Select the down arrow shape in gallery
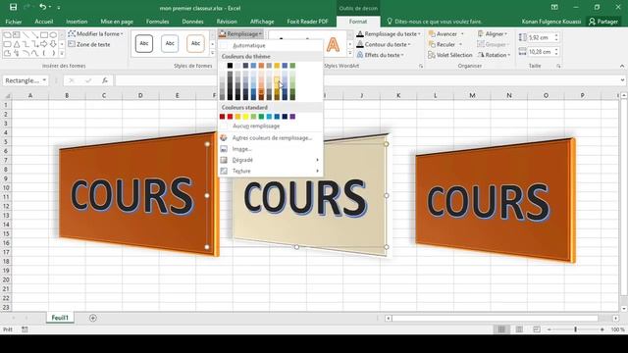628x353 pixels. 53,44
